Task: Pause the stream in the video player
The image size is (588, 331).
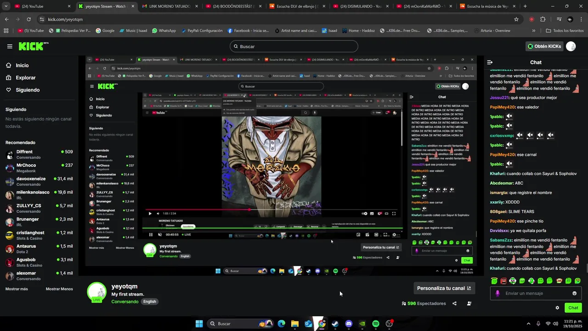Action: pyautogui.click(x=151, y=234)
